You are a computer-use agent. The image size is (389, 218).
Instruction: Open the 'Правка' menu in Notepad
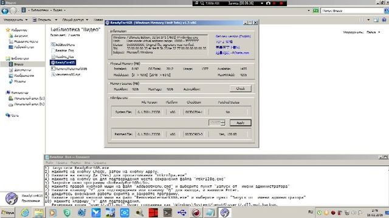click(62, 163)
